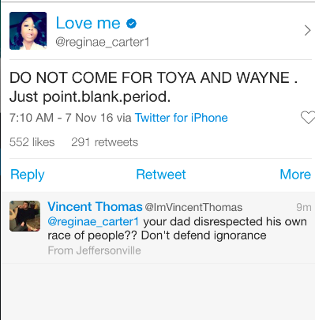Open Vincent Thomas profile name

[x=95, y=207]
